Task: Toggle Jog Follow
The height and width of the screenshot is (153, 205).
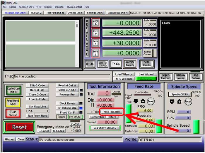Action: [x=196, y=77]
